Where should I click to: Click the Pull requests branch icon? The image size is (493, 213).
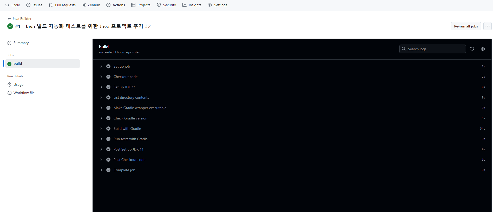(51, 5)
